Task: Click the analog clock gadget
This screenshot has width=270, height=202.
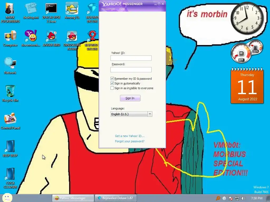Action: (x=247, y=18)
